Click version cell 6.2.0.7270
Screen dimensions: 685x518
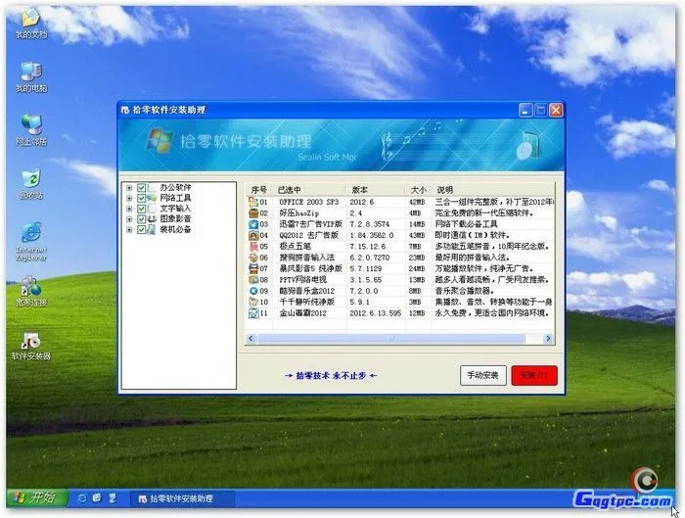click(370, 258)
